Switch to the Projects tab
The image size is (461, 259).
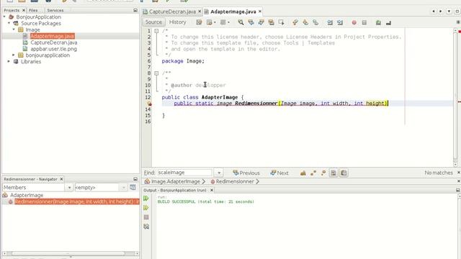pos(12,10)
